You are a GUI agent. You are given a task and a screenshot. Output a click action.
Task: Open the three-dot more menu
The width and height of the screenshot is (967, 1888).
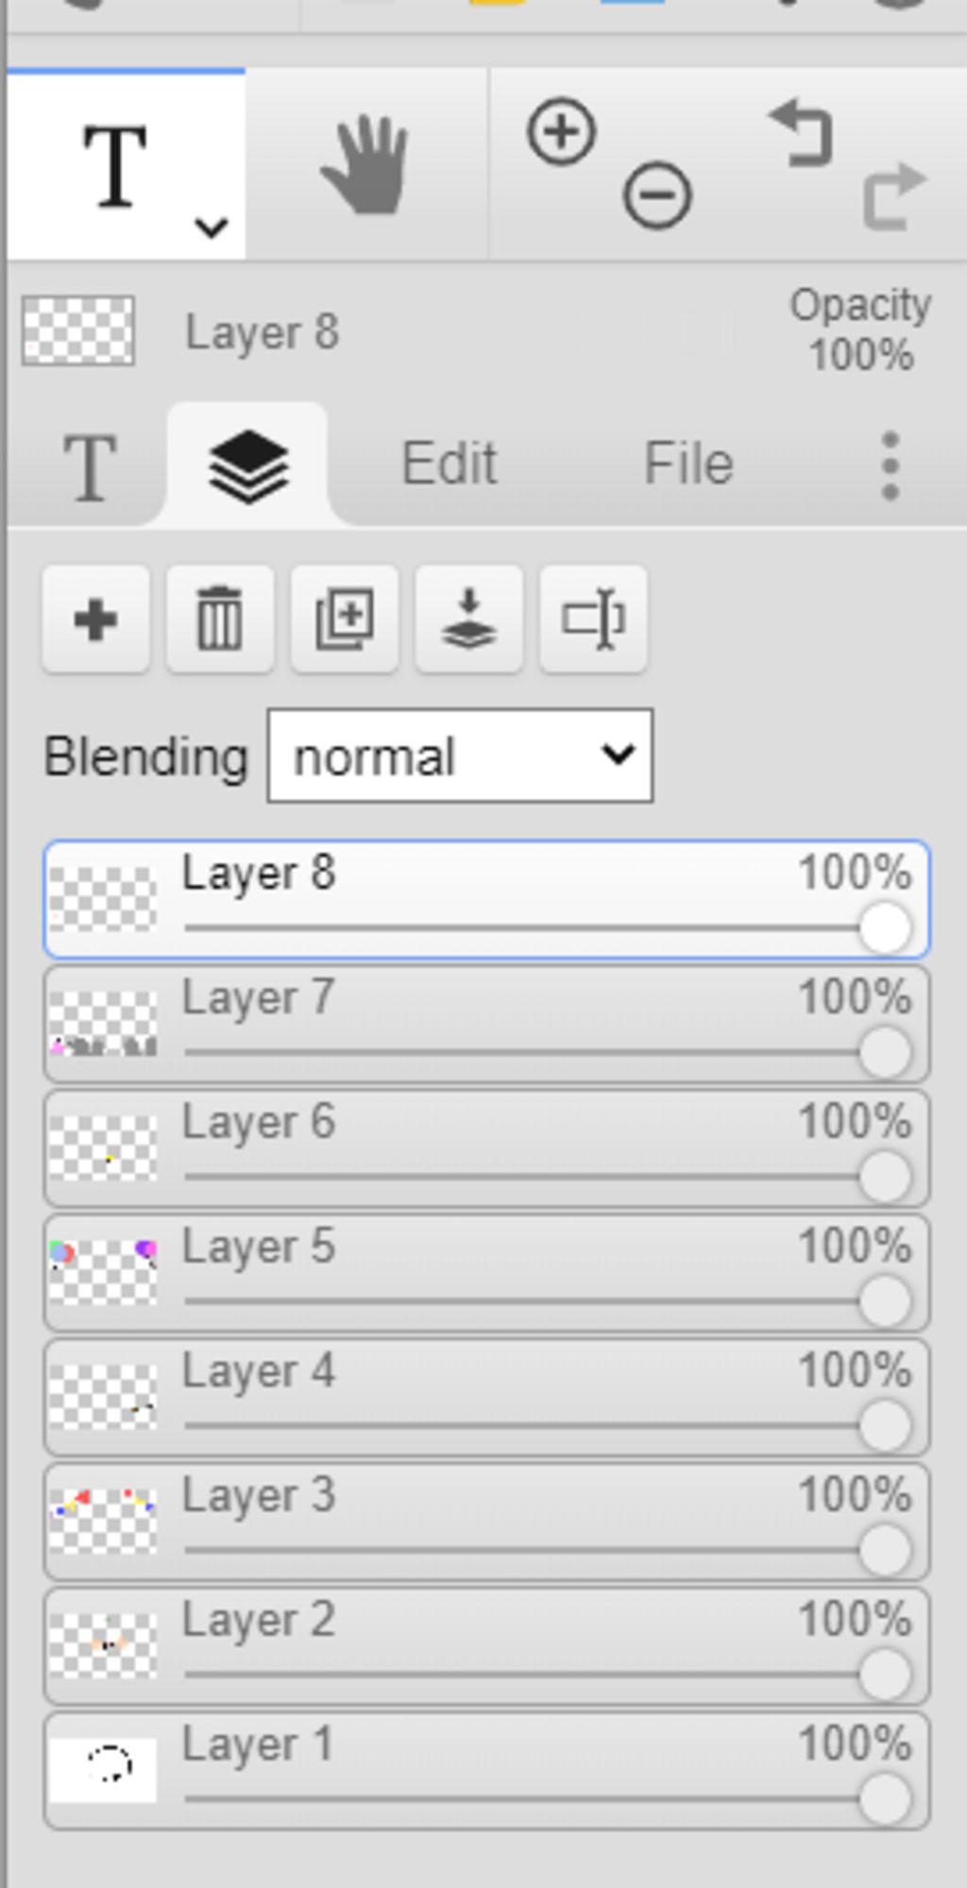coord(890,466)
